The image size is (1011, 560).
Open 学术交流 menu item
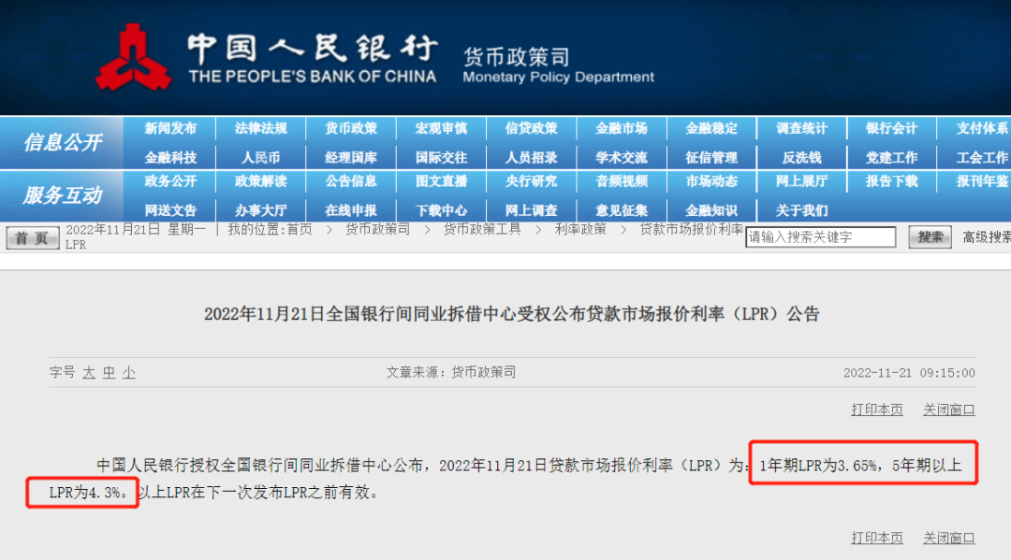tap(622, 158)
